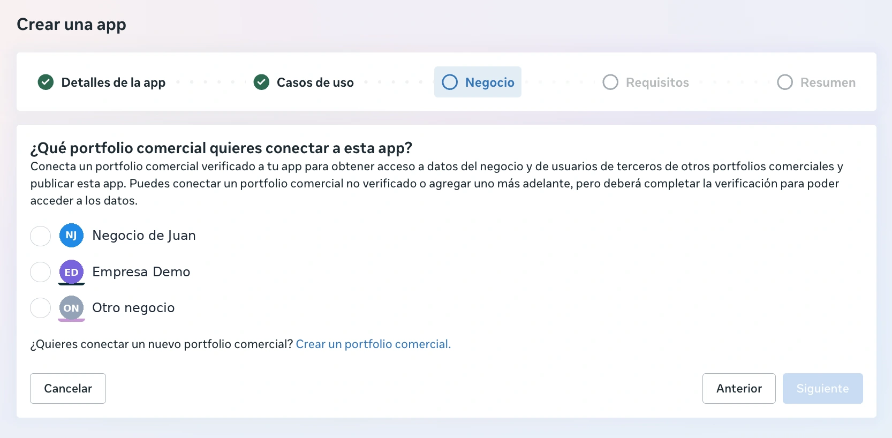892x438 pixels.
Task: Go back with the Anterior button
Action: 739,388
